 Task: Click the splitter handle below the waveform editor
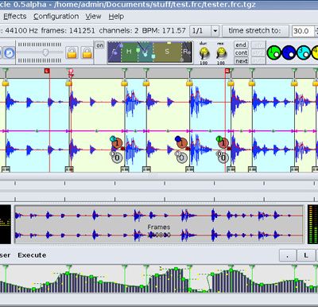(x=153, y=176)
